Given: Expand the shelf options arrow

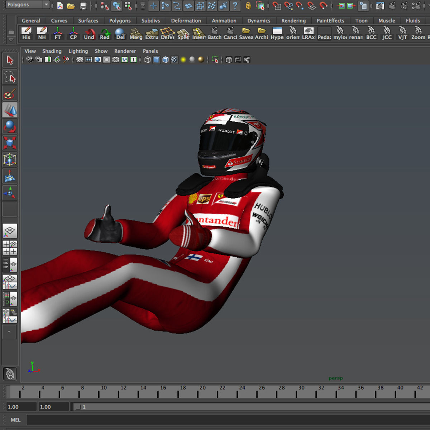Looking at the screenshot, I should [x=11, y=39].
